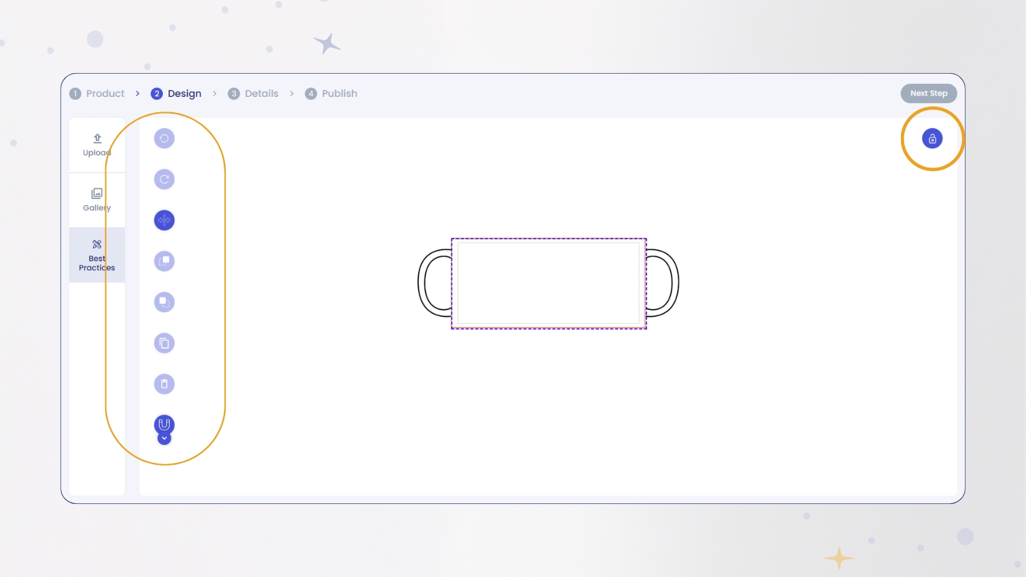Go to the Publish step

tap(332, 94)
